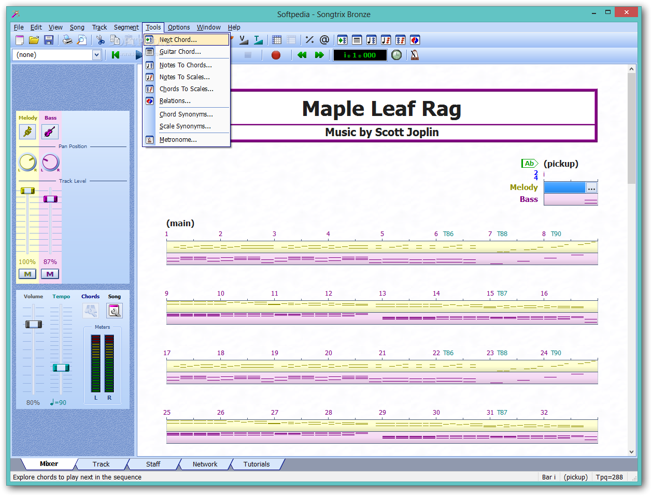Click the red Record button
The height and width of the screenshot is (496, 652).
tap(276, 55)
